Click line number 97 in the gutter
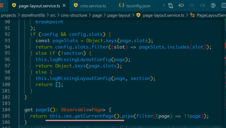 [7, 66]
